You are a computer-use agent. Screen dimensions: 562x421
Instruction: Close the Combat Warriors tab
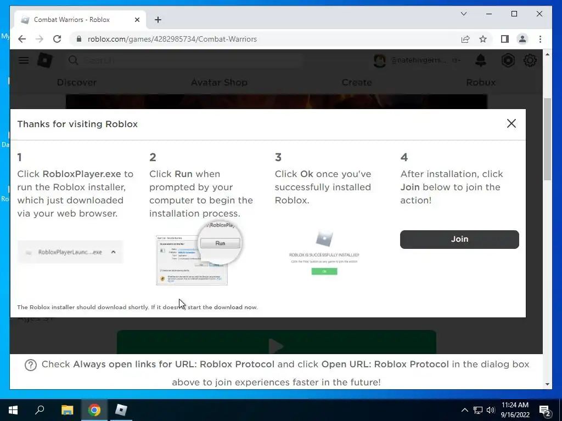(137, 20)
